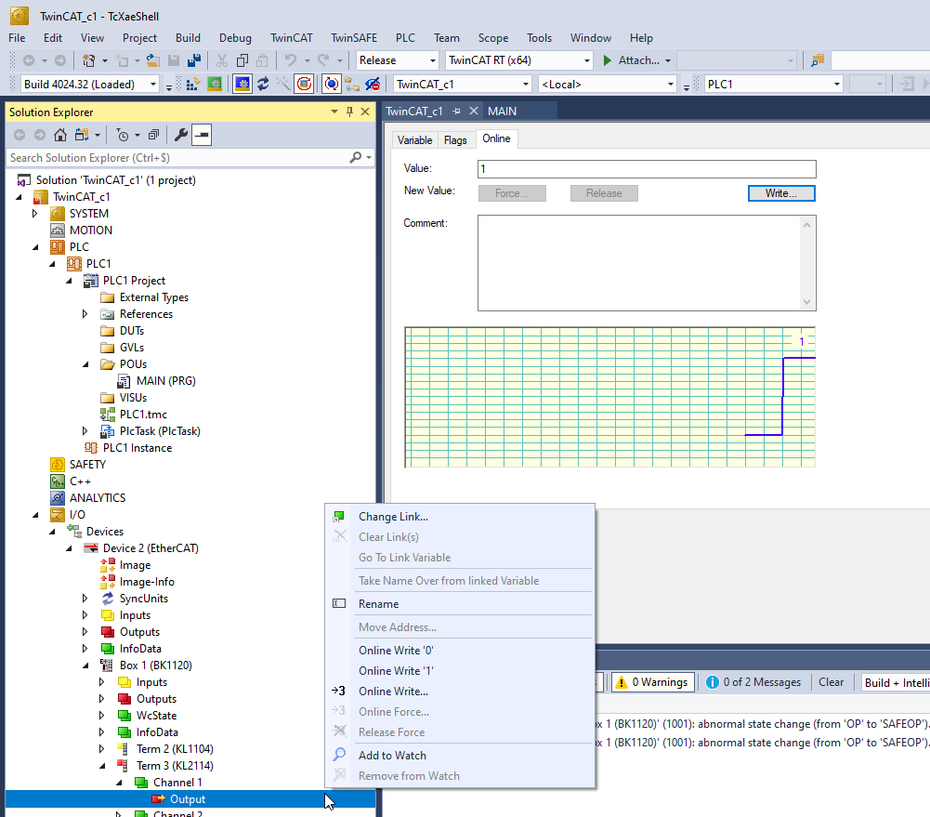Click the Collapse All icon in Solution Explorer
The image size is (930, 817).
pyautogui.click(x=153, y=135)
